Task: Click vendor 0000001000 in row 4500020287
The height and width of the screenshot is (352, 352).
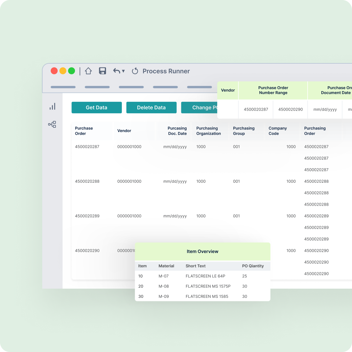Action: pos(129,146)
